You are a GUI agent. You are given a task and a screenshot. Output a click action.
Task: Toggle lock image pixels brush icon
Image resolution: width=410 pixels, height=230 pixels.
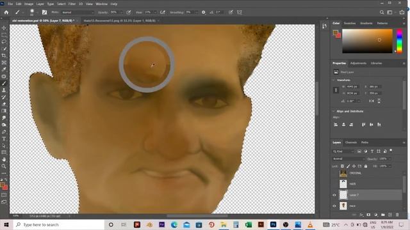[348, 166]
